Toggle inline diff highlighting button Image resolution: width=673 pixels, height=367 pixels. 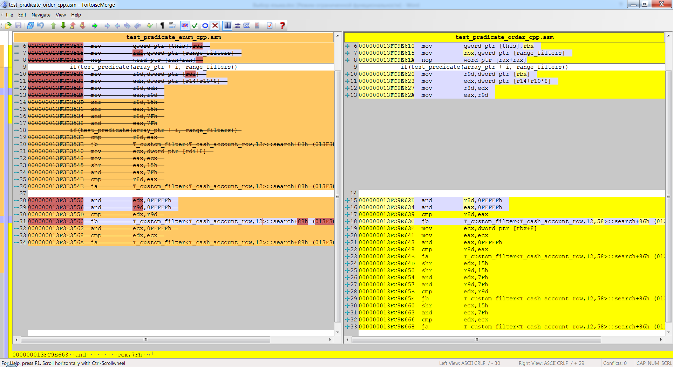coord(185,25)
